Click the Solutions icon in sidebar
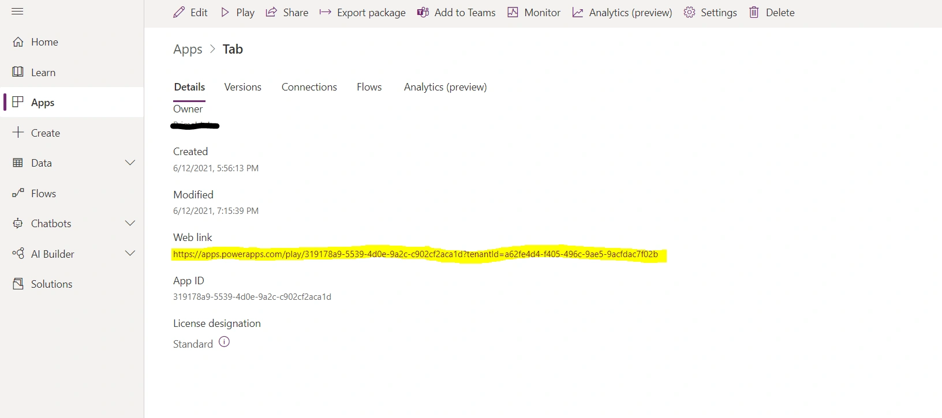The image size is (942, 418). pos(18,284)
